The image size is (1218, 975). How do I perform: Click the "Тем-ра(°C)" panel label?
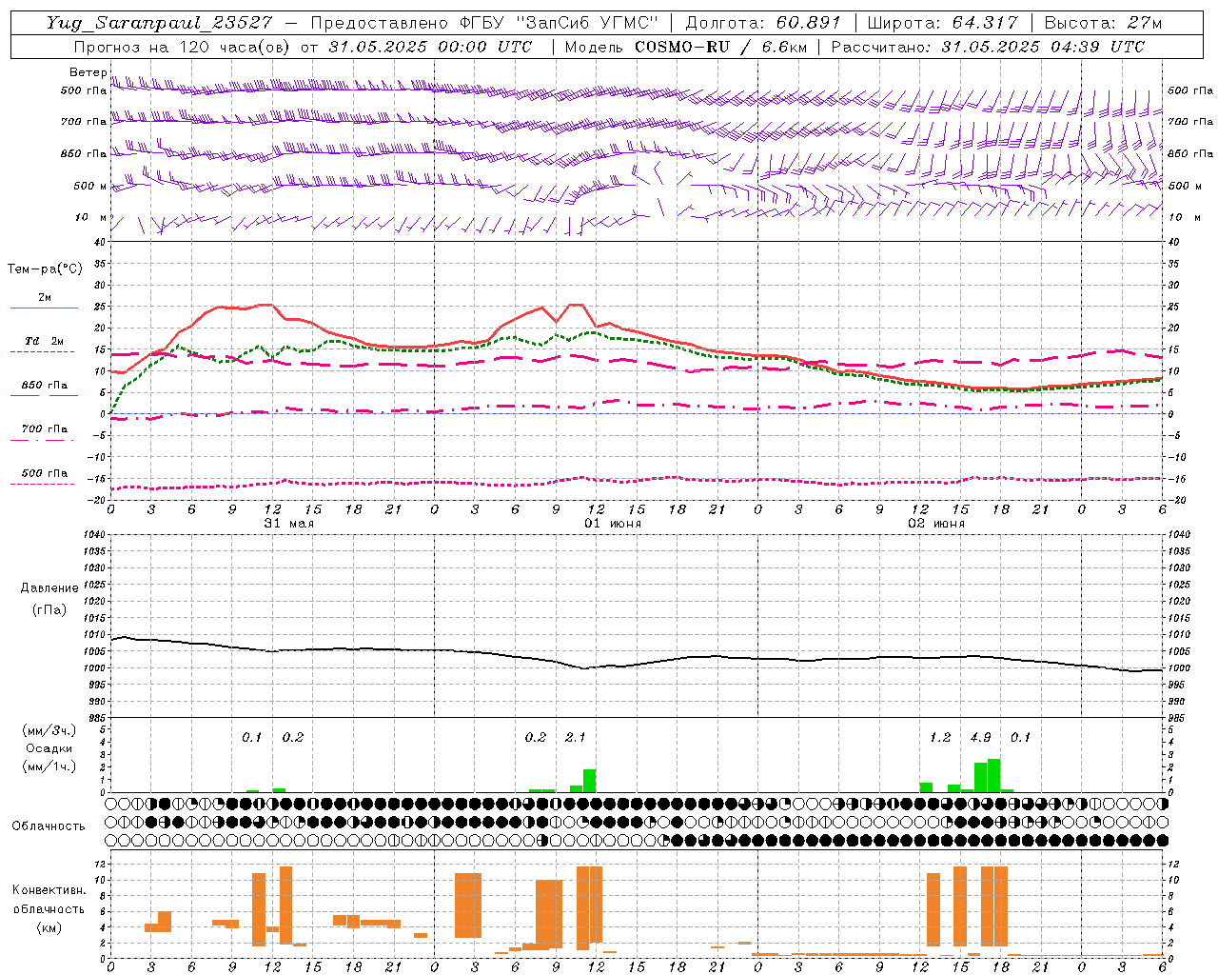point(45,269)
